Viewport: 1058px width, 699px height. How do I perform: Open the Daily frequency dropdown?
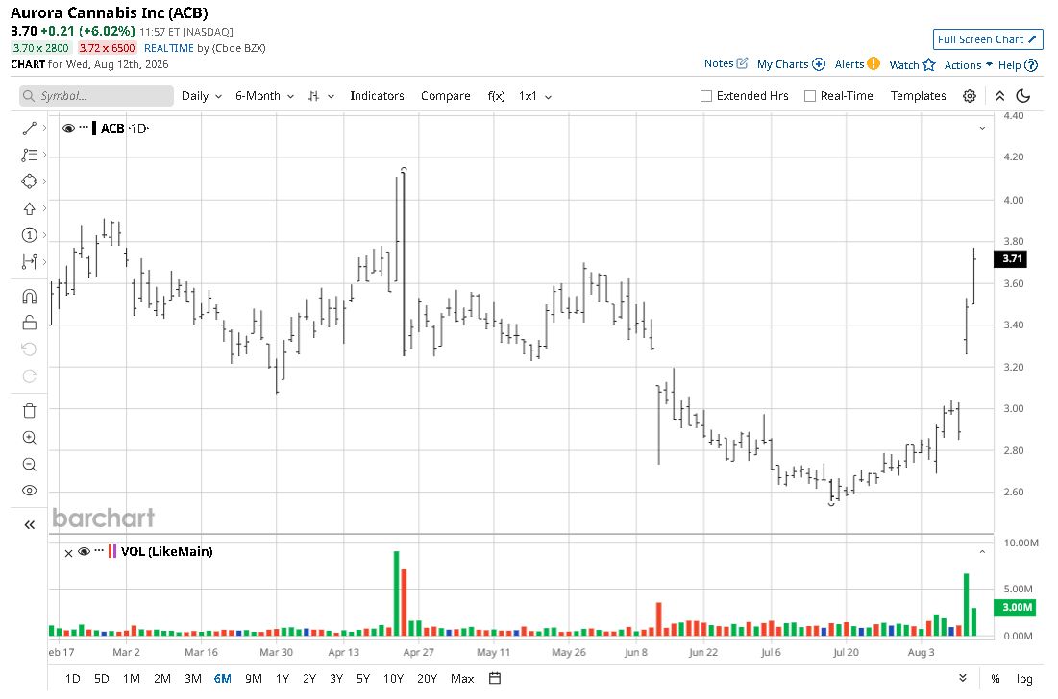(202, 96)
